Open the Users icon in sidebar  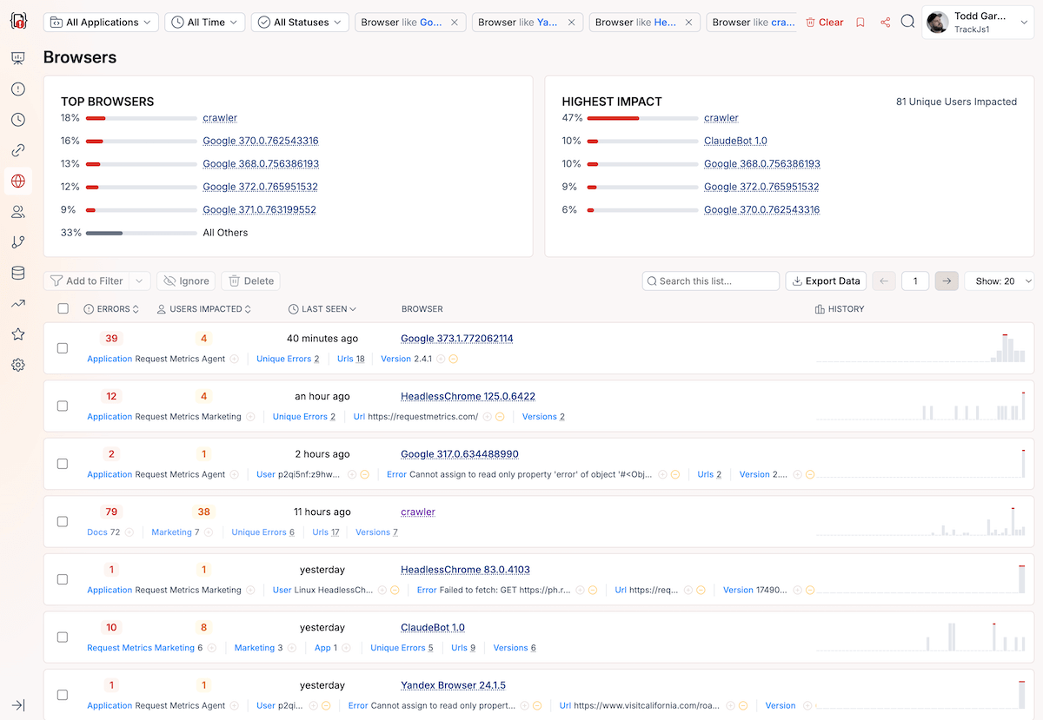click(x=17, y=212)
